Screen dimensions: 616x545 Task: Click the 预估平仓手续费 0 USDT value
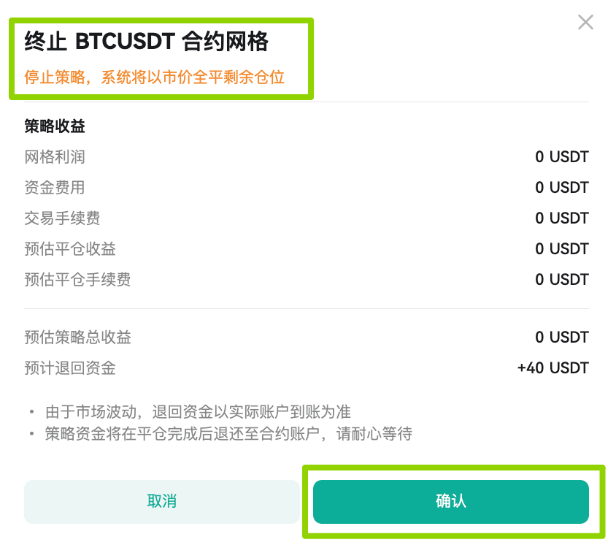click(562, 280)
